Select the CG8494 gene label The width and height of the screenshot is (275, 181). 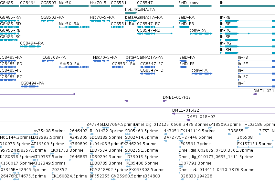click(28, 3)
